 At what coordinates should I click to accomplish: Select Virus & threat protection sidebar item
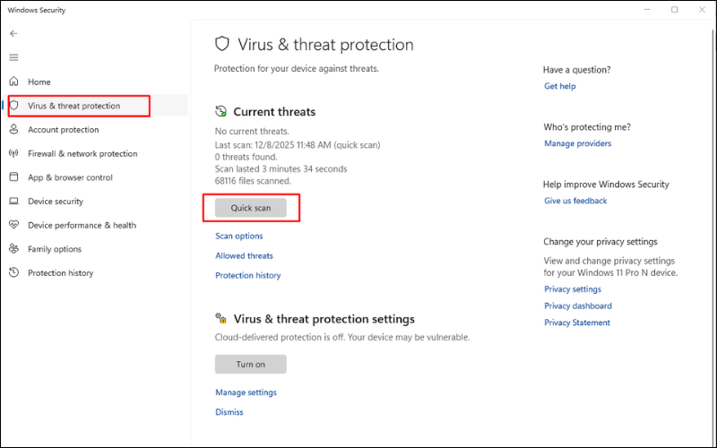click(x=73, y=106)
